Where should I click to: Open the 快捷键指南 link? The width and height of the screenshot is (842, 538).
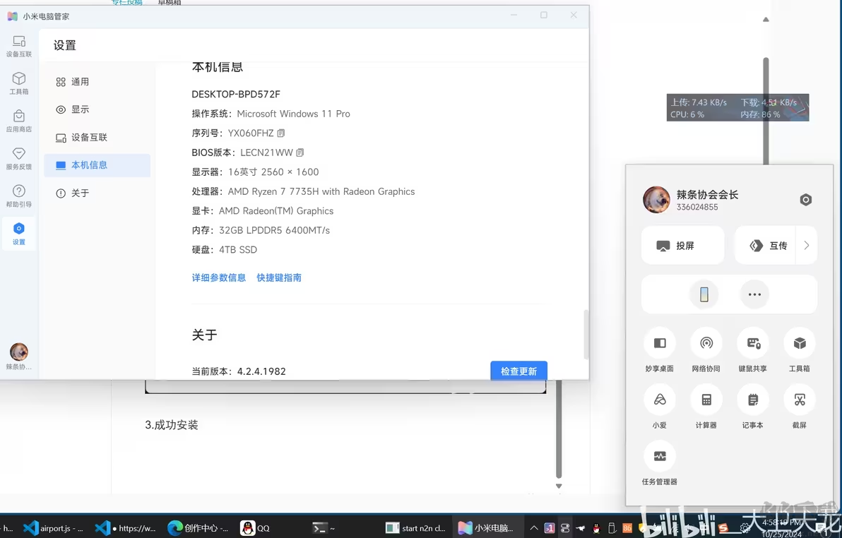click(279, 277)
